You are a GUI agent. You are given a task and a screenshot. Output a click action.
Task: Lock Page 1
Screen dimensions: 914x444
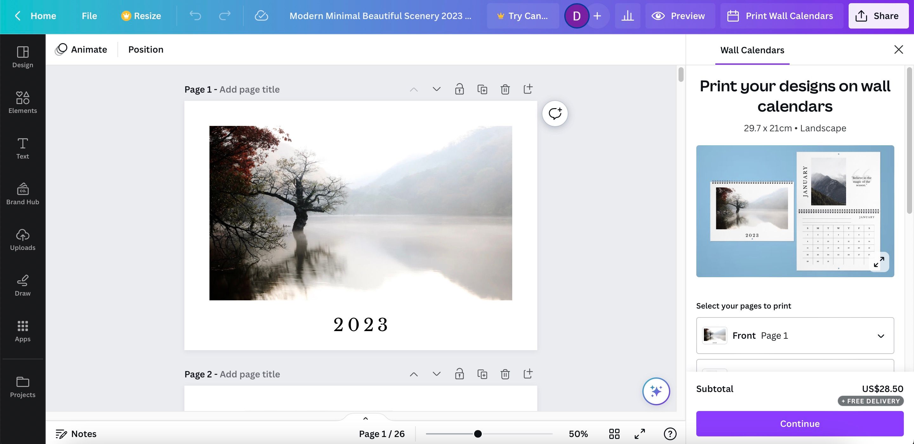[x=459, y=89]
